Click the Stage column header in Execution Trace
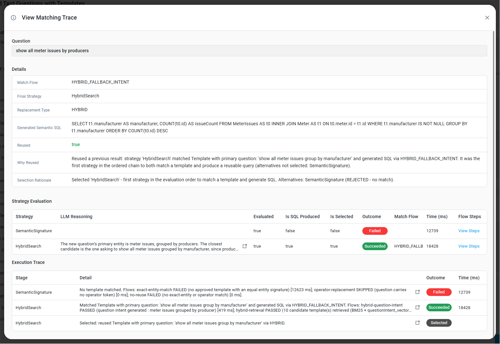 [x=22, y=278]
